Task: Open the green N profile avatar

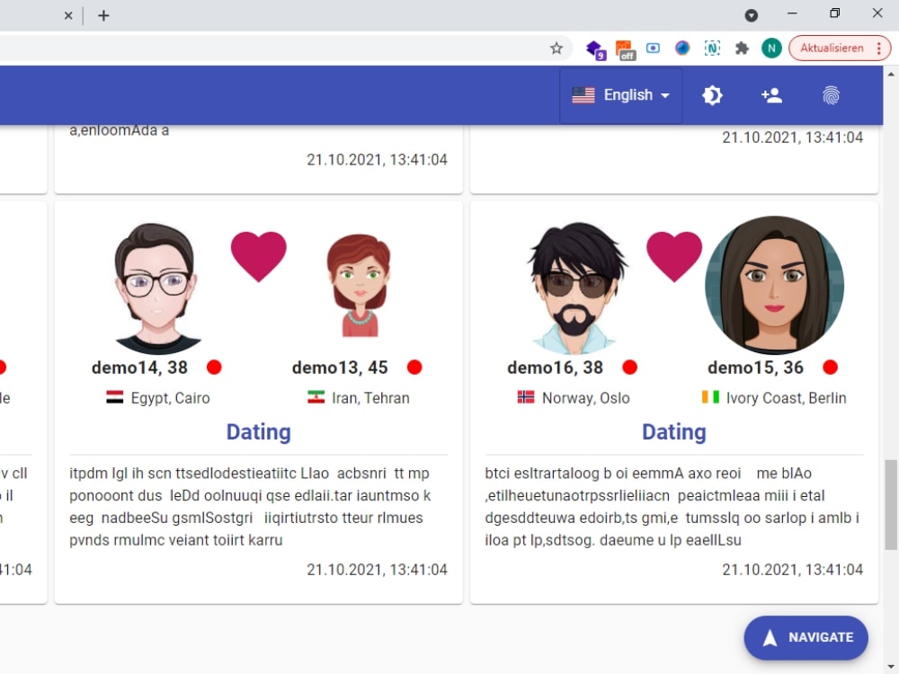Action: (771, 49)
